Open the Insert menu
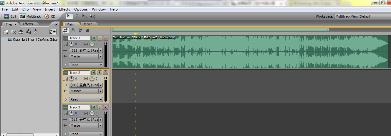The height and width of the screenshot is (136, 391). click(50, 9)
